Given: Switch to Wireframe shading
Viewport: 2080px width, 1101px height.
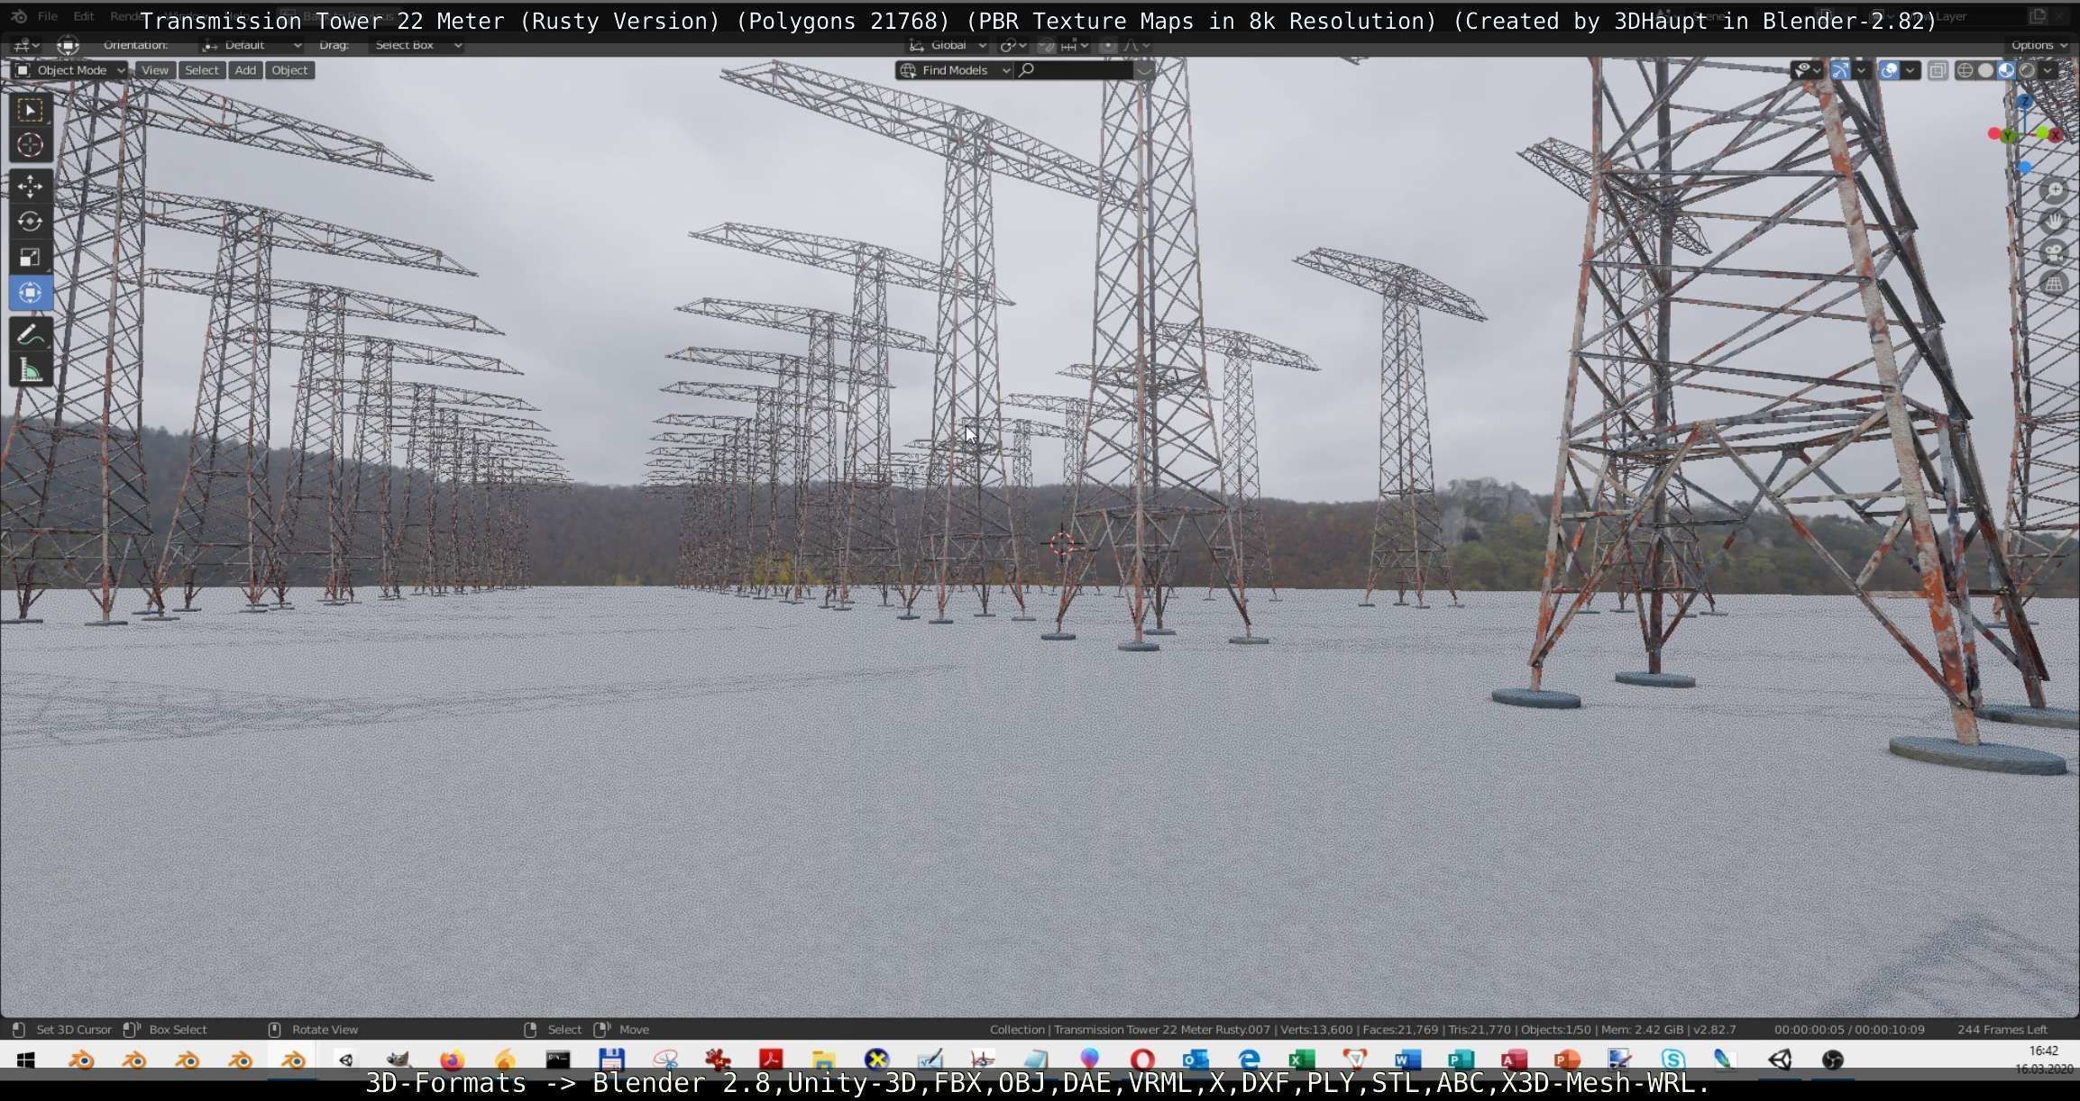Looking at the screenshot, I should (x=1965, y=70).
